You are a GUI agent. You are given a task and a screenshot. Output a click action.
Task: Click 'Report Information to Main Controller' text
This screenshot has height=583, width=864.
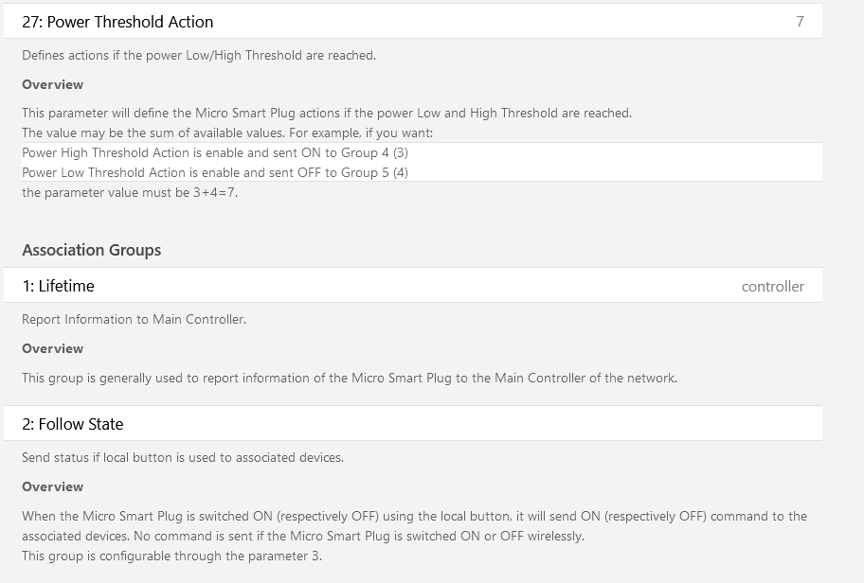pyautogui.click(x=134, y=320)
